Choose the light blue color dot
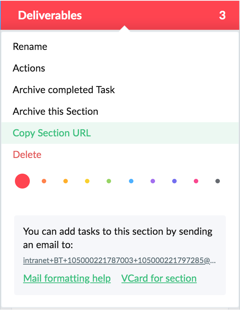240x310 pixels. (x=131, y=181)
